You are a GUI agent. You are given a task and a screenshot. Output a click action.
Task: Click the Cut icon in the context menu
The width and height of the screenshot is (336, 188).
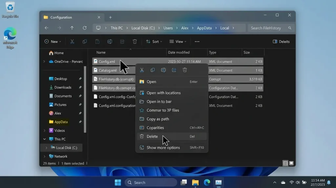(x=142, y=70)
